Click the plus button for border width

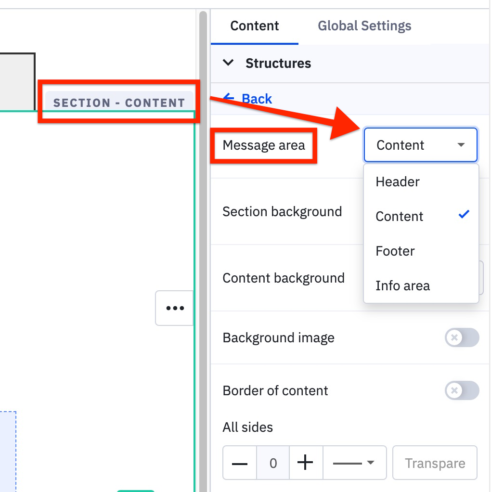pyautogui.click(x=306, y=463)
